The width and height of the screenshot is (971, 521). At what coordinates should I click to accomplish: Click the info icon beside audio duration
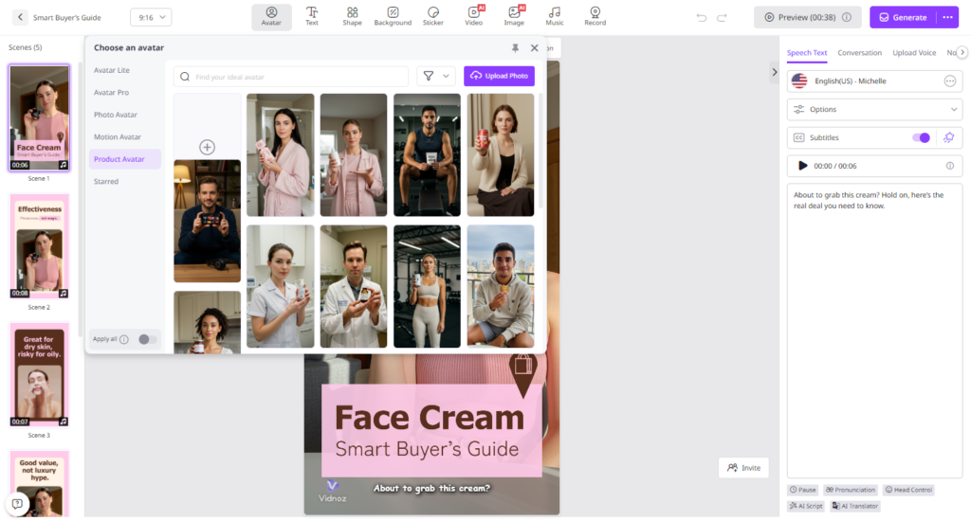coord(949,166)
